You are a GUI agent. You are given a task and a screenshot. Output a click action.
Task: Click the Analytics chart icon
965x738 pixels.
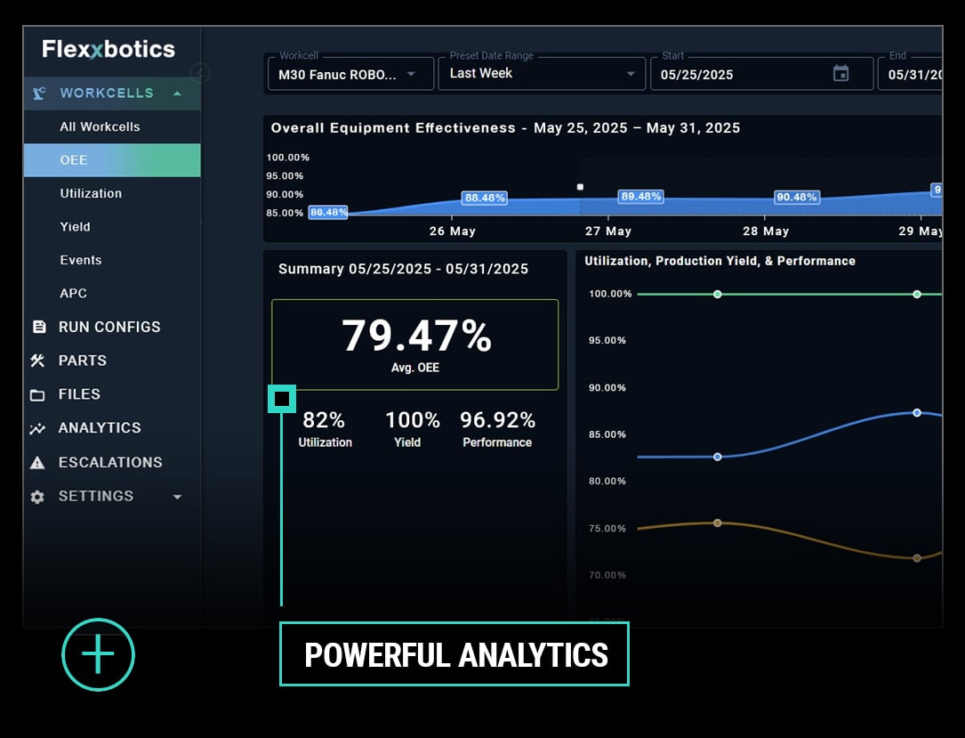click(x=38, y=428)
